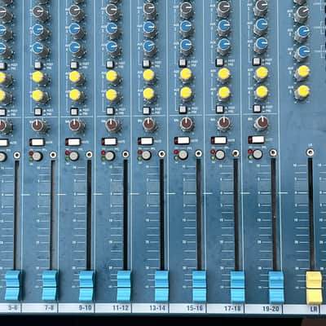Grab the blue fader cap for channel 13-14
The image size is (326, 326).
[x=162, y=286]
